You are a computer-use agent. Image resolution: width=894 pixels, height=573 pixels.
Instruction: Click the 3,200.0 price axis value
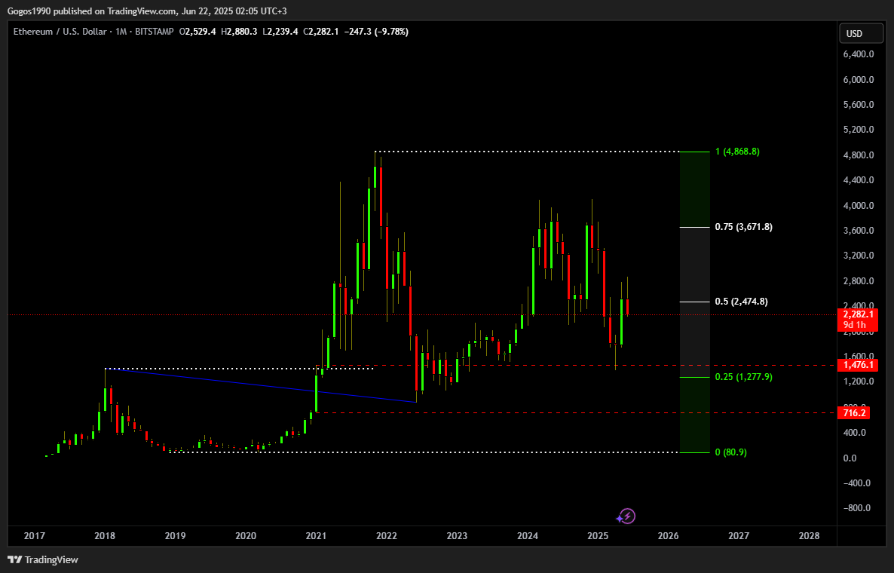pyautogui.click(x=859, y=256)
